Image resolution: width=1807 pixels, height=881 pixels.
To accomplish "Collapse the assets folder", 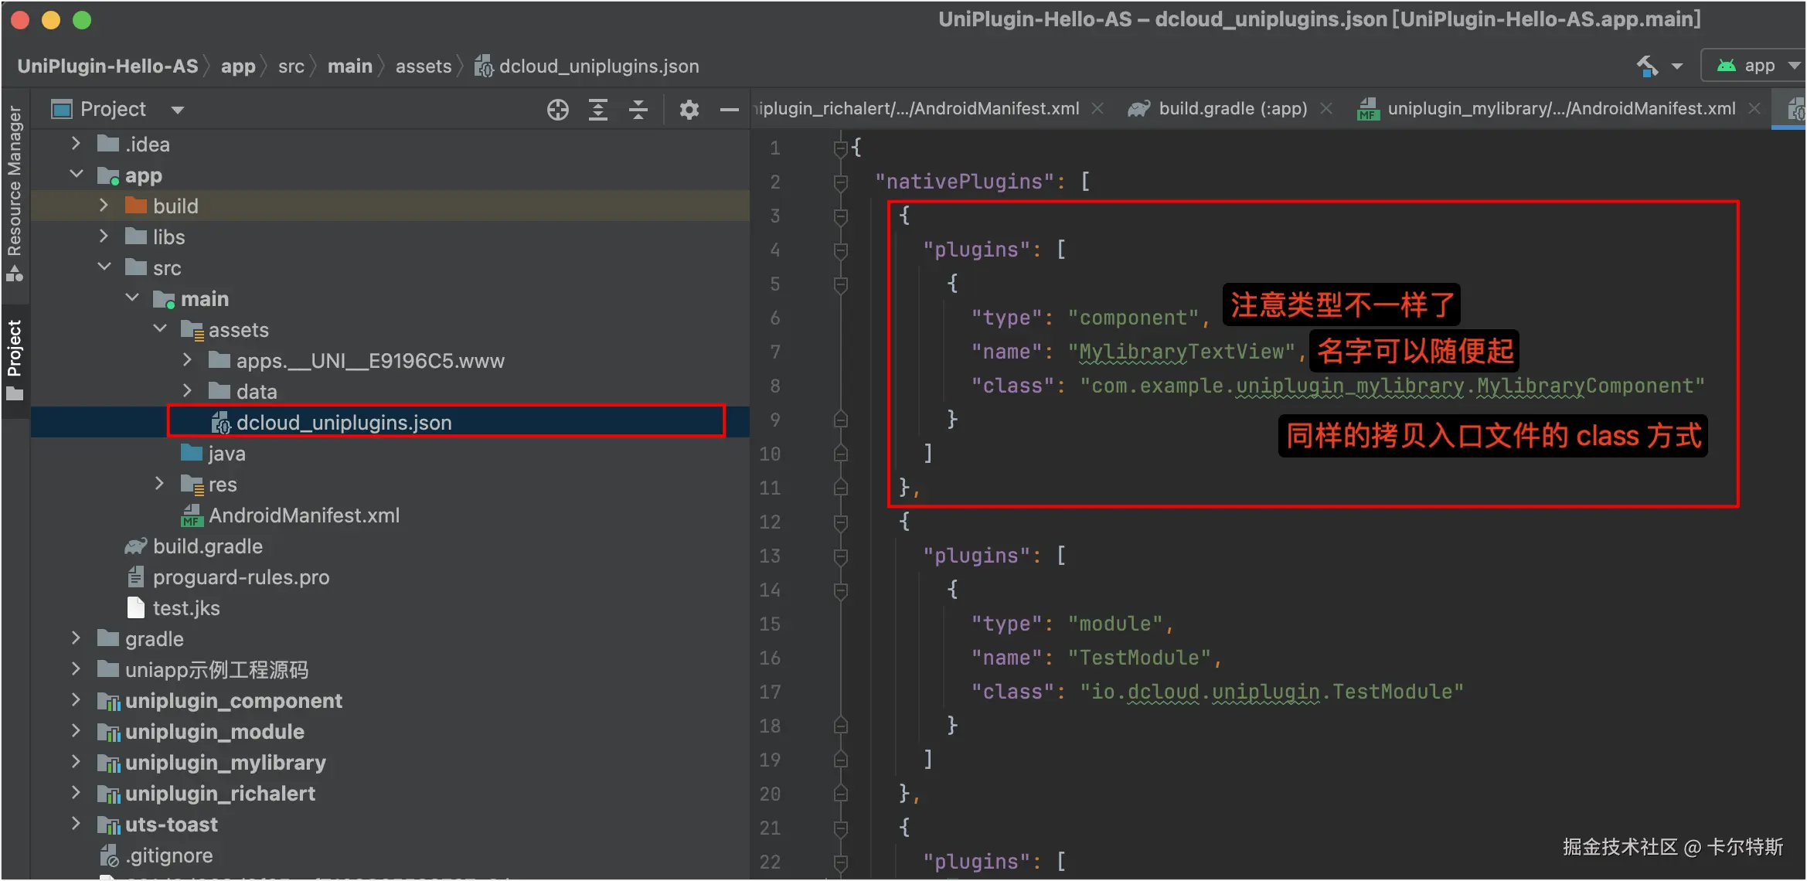I will click(160, 329).
